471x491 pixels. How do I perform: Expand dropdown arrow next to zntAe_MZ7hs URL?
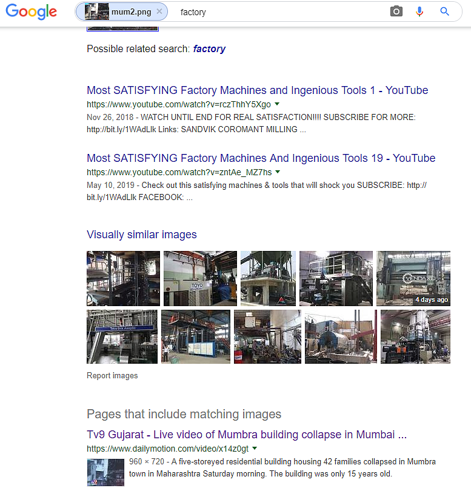(x=278, y=172)
